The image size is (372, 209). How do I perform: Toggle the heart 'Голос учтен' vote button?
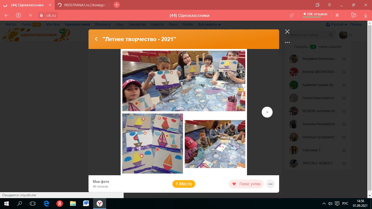coord(246,184)
